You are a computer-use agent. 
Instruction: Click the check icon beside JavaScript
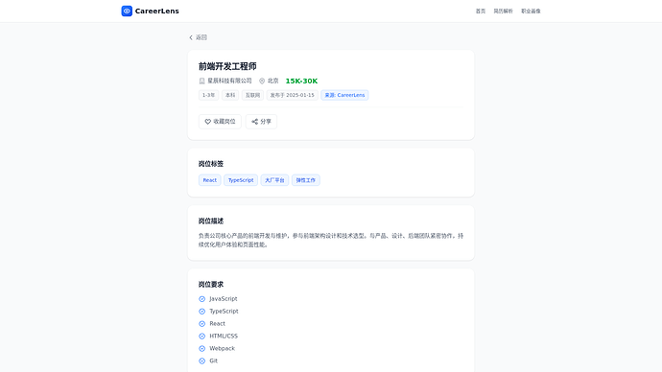(x=201, y=299)
